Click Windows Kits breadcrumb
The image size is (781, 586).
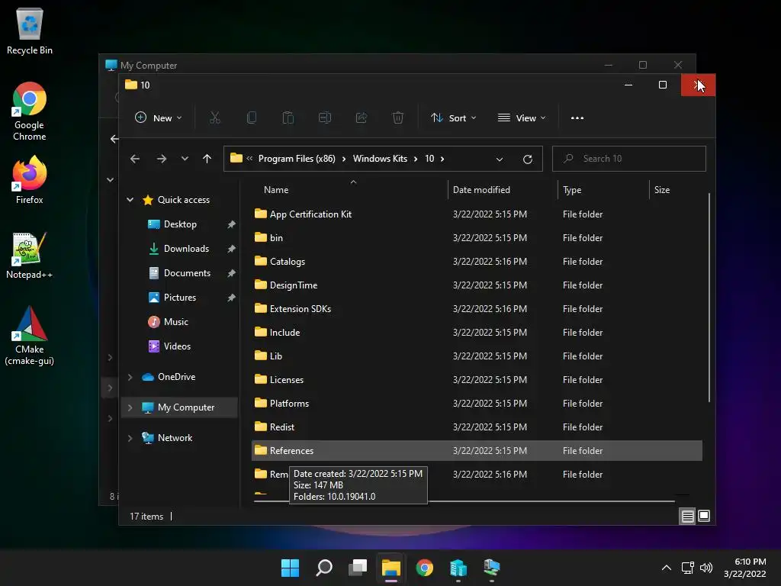pyautogui.click(x=380, y=159)
